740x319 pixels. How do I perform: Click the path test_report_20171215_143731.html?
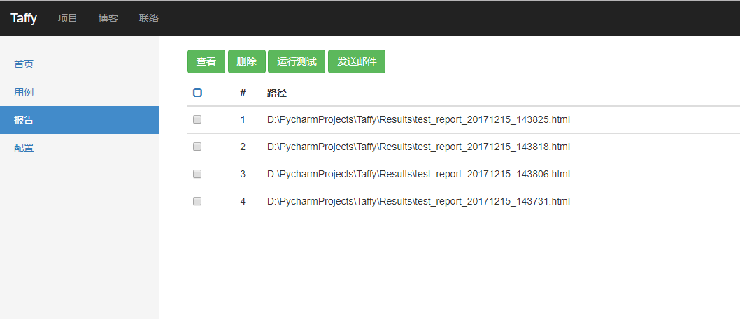[418, 201]
